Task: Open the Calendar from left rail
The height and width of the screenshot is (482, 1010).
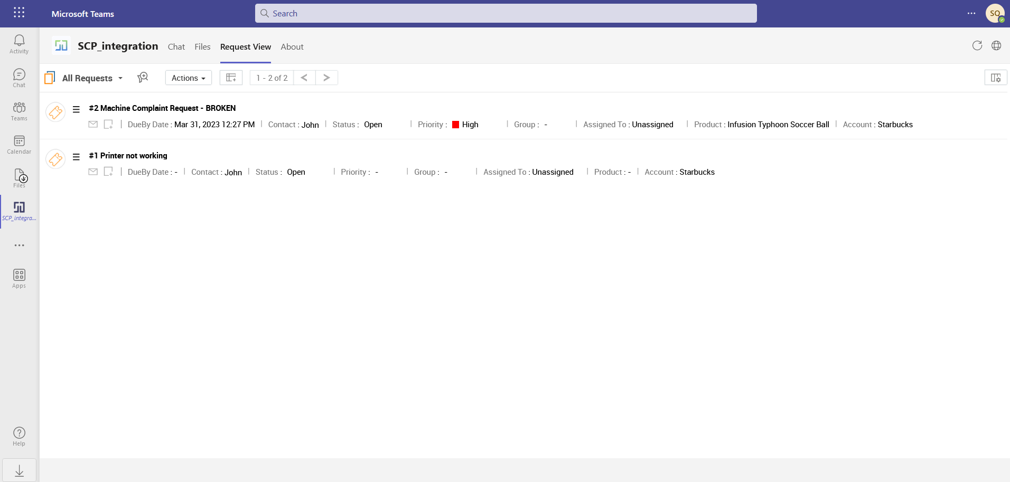Action: pyautogui.click(x=19, y=145)
